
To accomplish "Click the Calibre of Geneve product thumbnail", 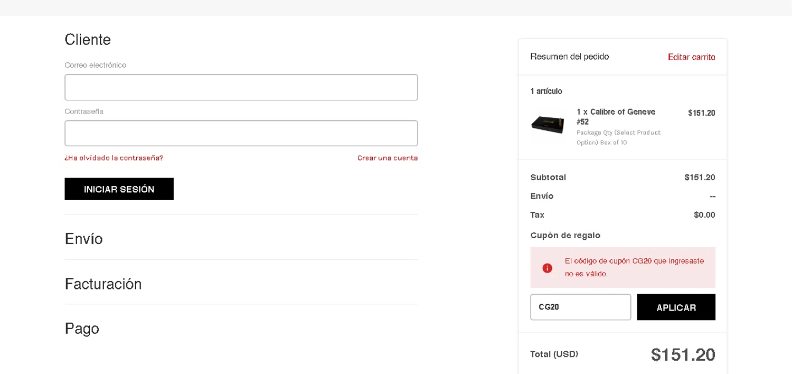I will point(548,125).
